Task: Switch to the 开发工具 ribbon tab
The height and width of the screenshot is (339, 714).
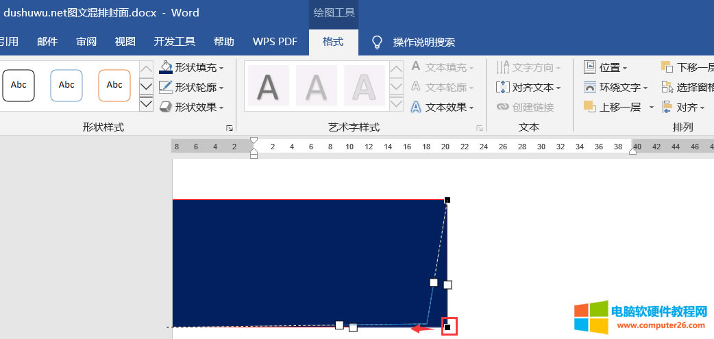Action: [x=175, y=42]
